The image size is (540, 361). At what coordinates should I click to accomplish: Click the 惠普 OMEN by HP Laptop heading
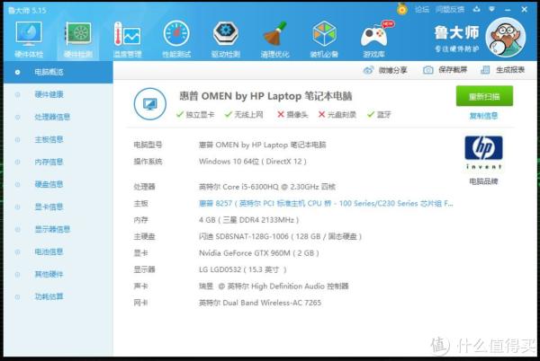tap(265, 96)
